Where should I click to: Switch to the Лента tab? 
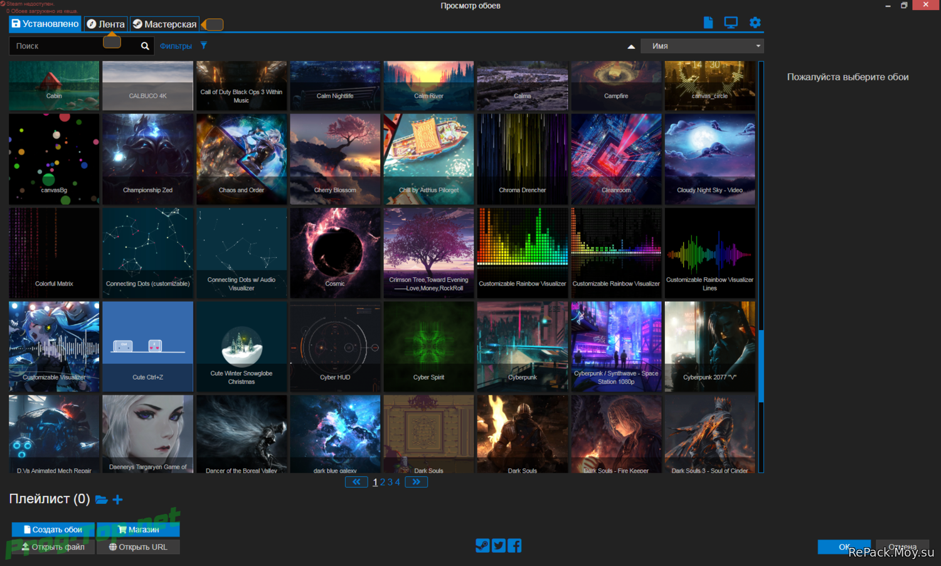coord(105,24)
